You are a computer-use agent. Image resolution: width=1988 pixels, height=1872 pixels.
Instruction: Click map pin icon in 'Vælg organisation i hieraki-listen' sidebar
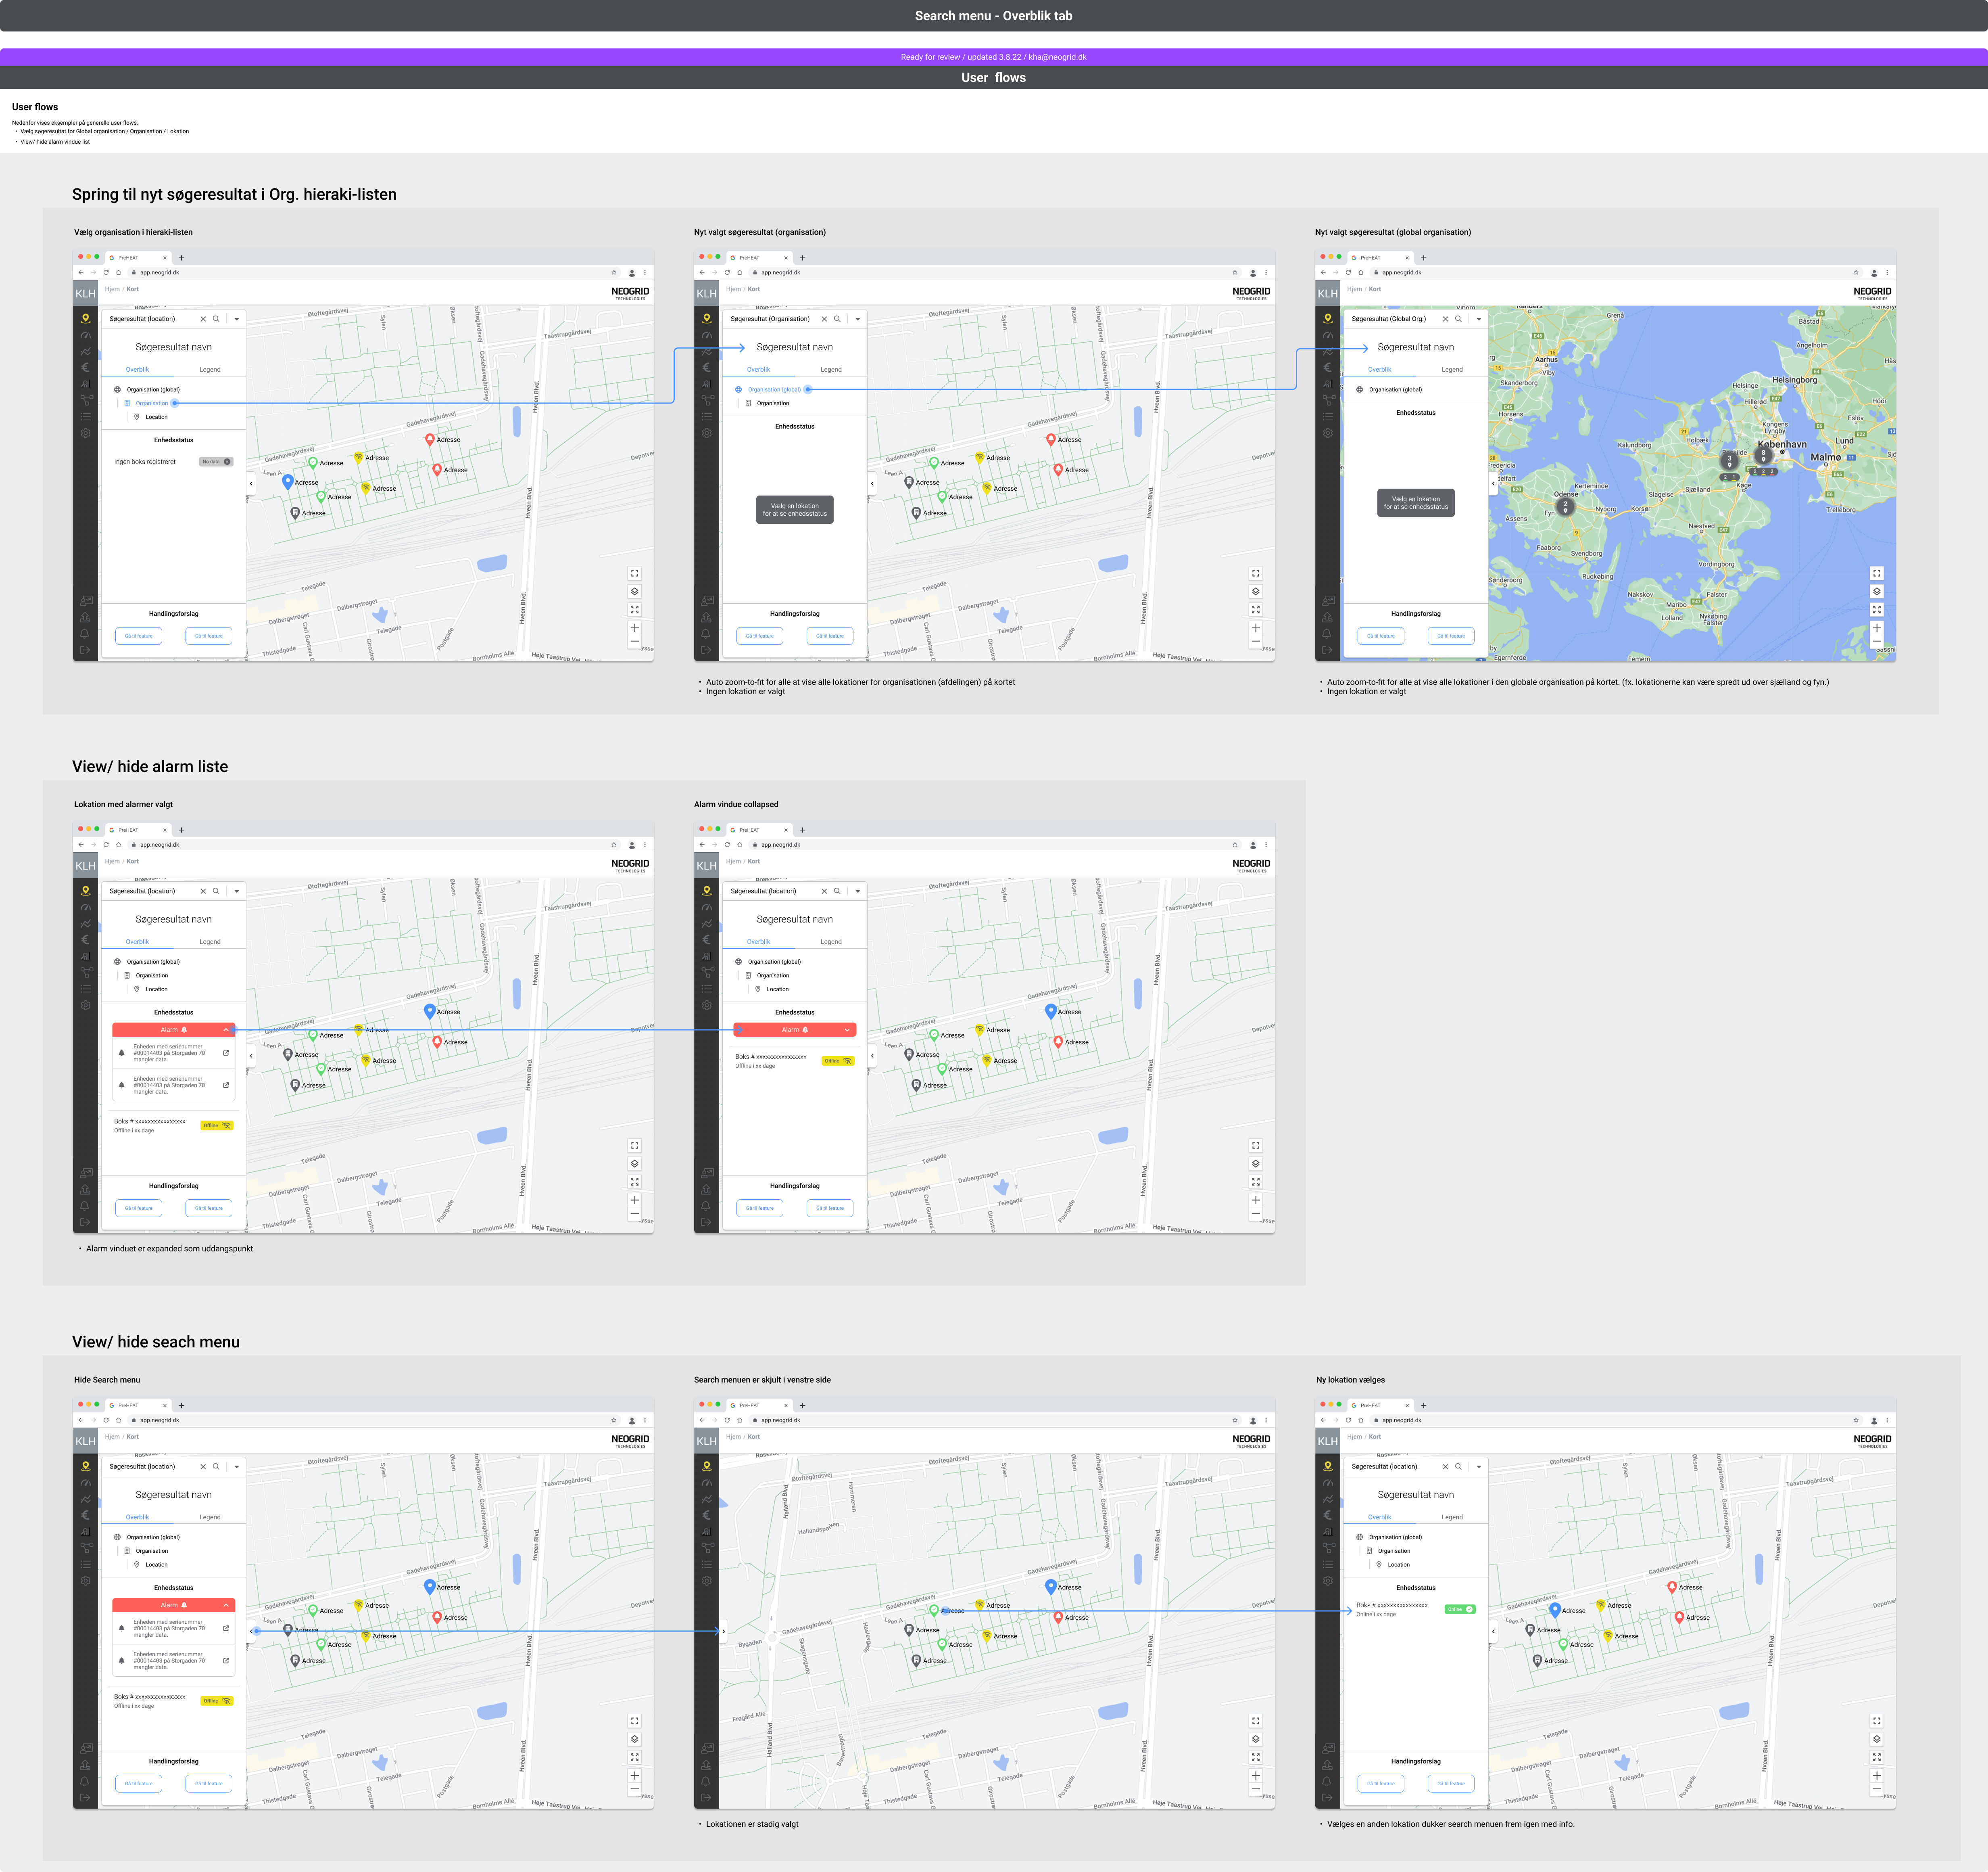(86, 318)
